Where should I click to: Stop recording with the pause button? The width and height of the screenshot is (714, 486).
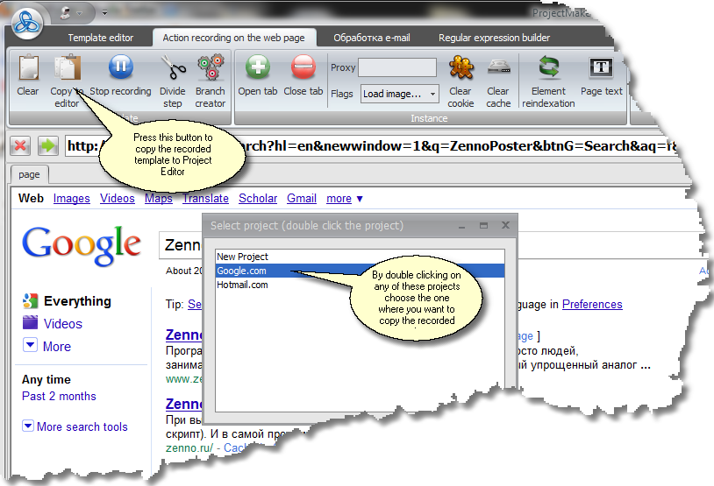(120, 69)
